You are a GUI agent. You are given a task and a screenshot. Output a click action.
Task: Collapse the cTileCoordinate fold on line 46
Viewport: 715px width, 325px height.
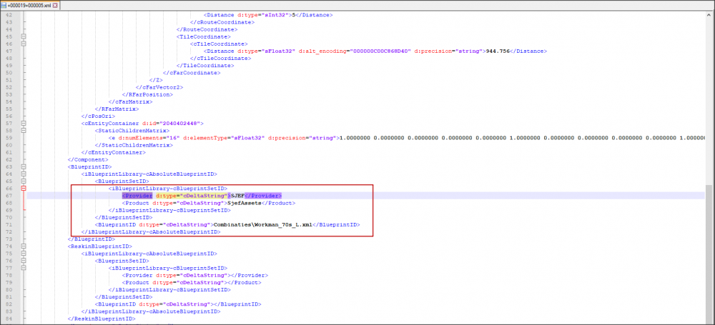24,44
